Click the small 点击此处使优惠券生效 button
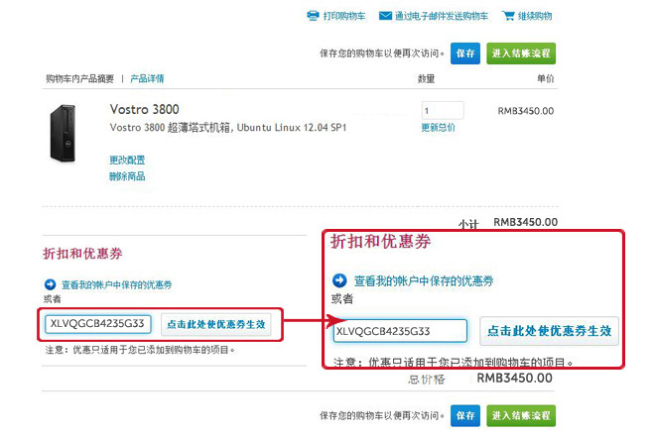The width and height of the screenshot is (655, 437). click(x=216, y=324)
